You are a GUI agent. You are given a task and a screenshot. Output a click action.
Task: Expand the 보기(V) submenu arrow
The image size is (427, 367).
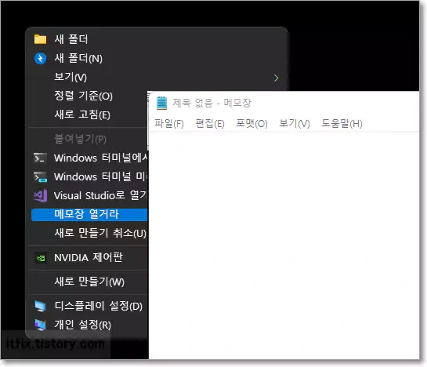tap(276, 78)
